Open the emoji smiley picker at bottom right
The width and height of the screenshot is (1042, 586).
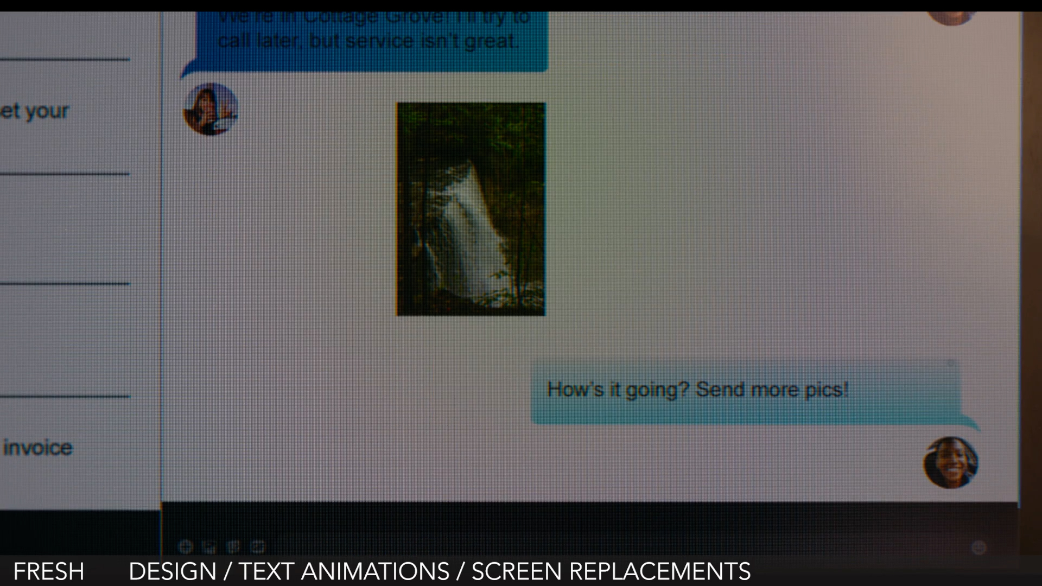979,547
